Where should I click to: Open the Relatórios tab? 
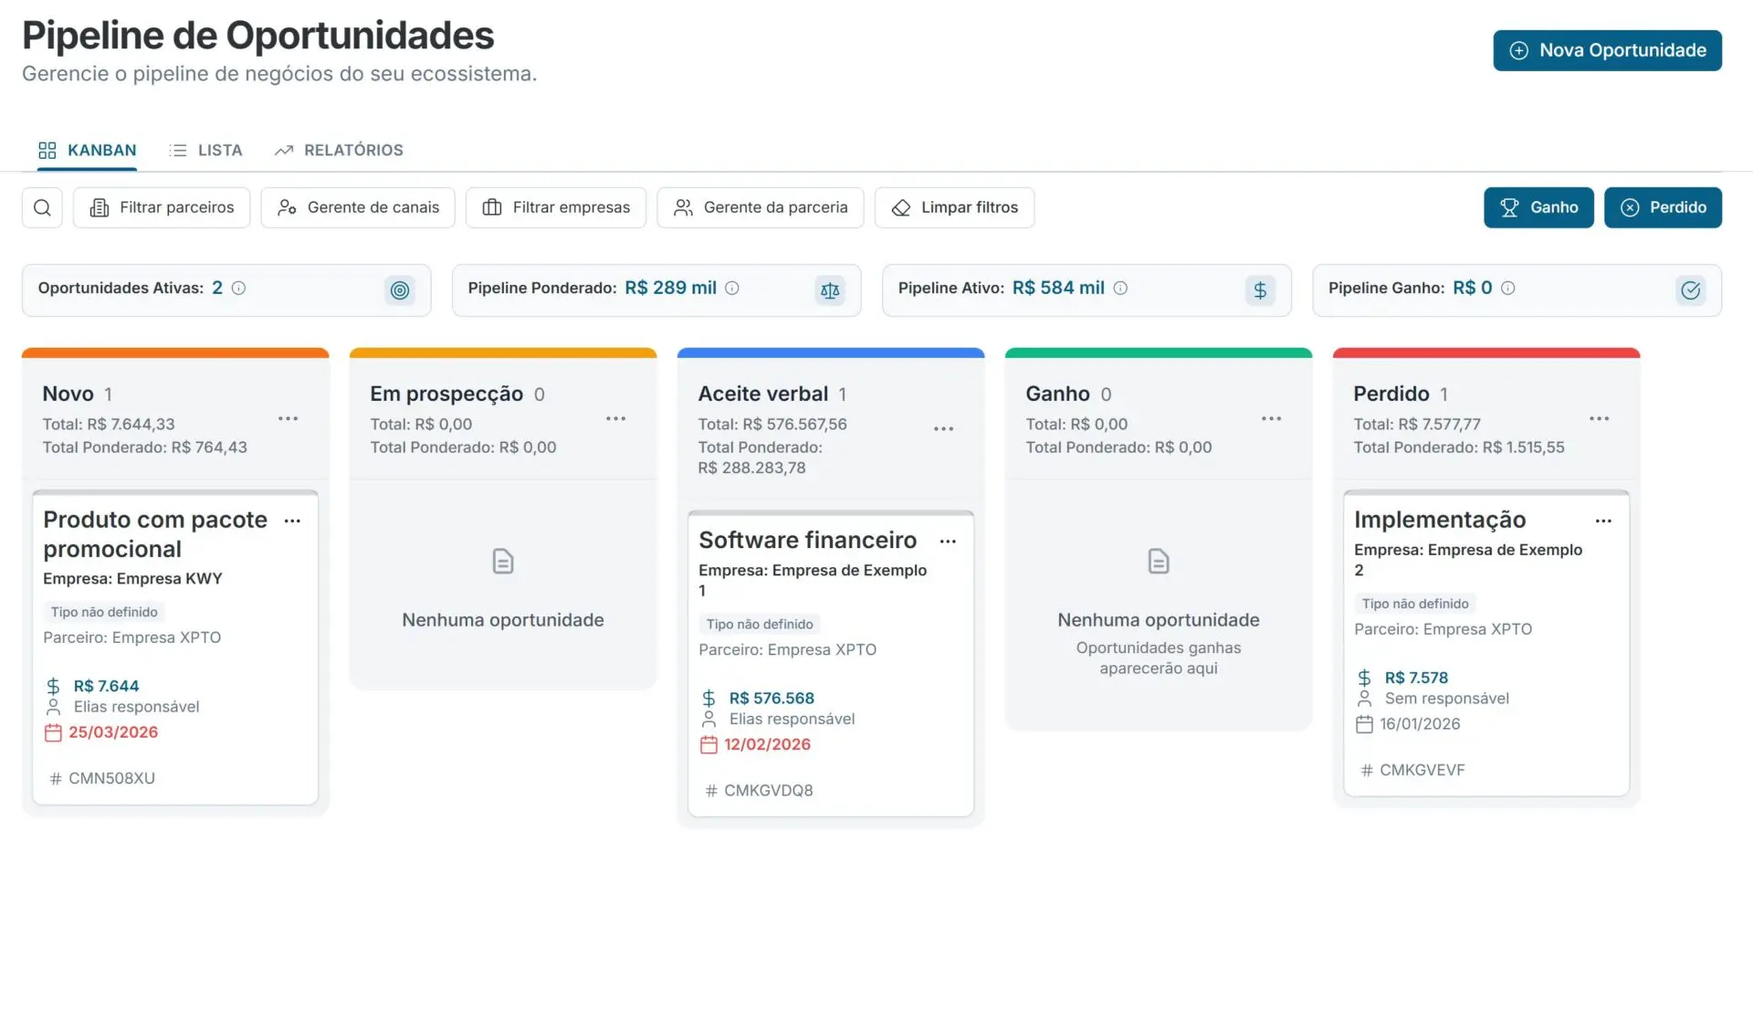click(339, 151)
